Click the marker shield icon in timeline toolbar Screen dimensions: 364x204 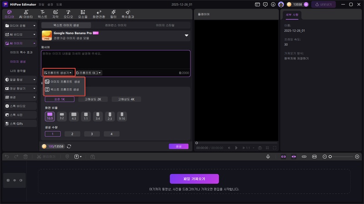pyautogui.click(x=67, y=156)
